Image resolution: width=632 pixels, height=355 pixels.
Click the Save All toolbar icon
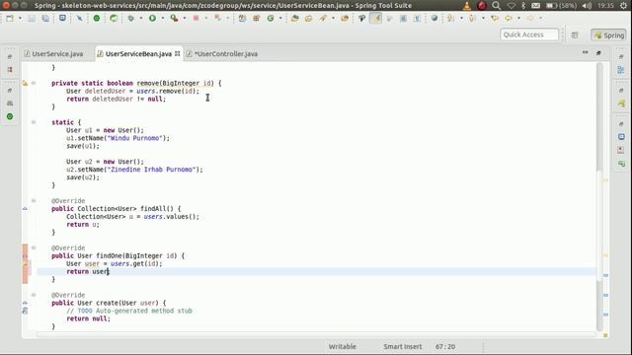(45, 18)
